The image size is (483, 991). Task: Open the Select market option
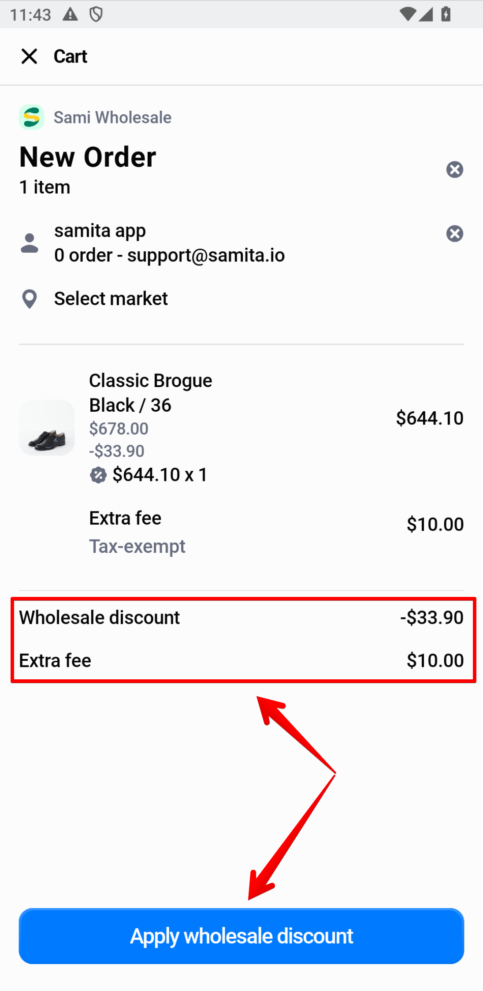pyautogui.click(x=111, y=299)
